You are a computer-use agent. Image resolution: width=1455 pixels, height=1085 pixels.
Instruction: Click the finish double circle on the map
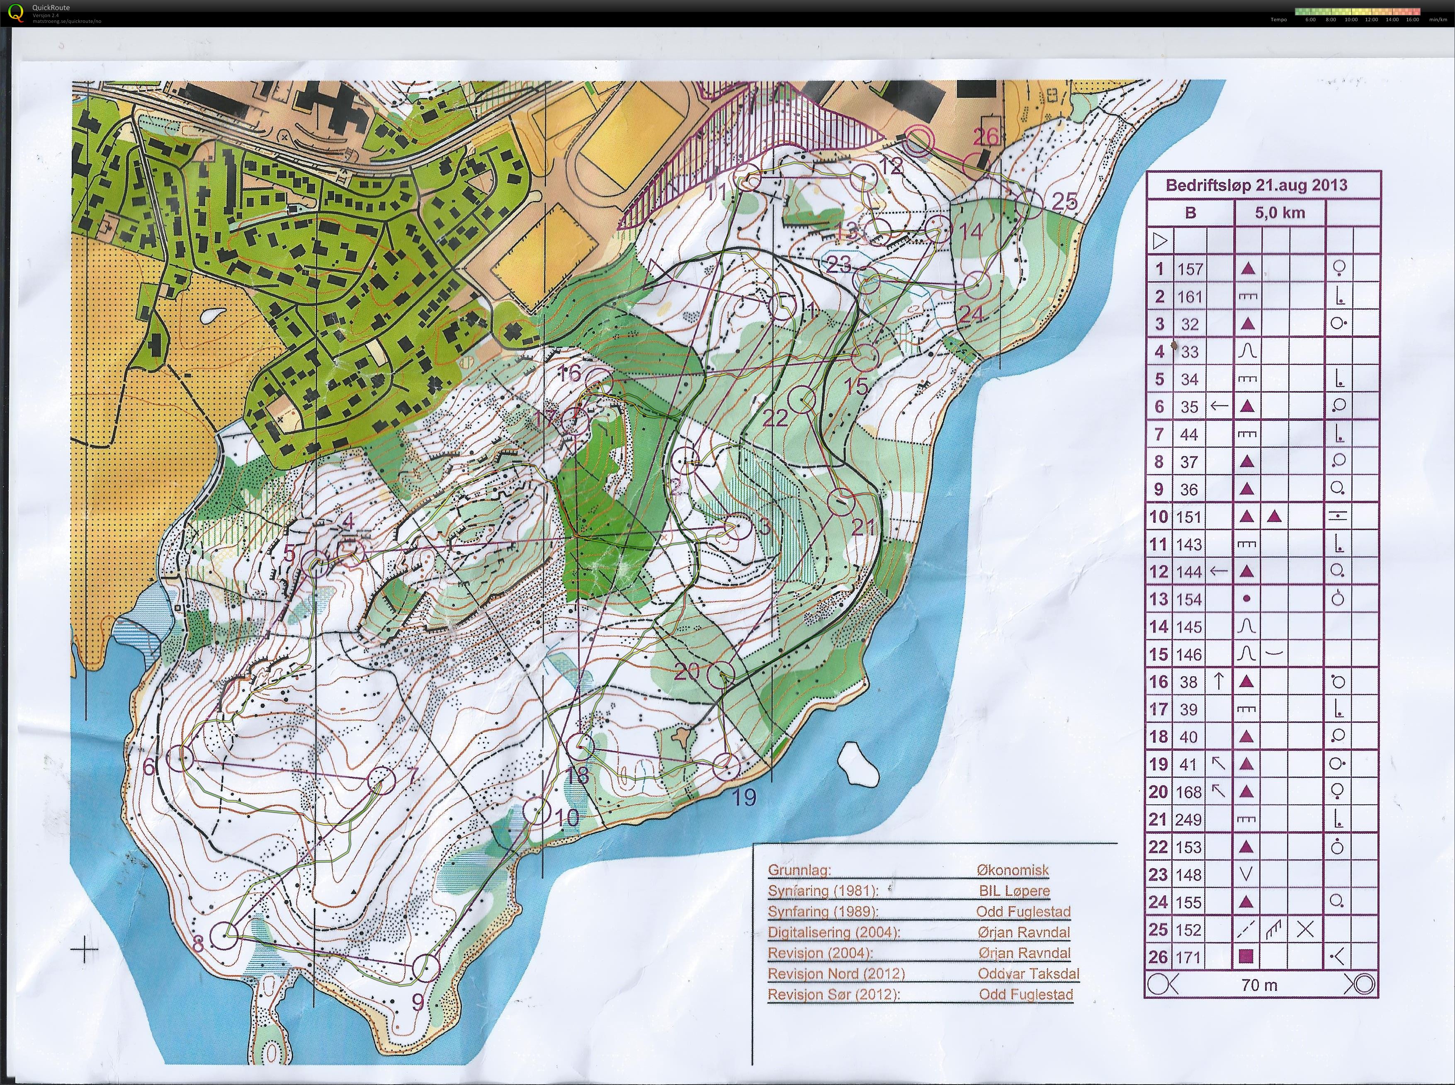coord(919,140)
